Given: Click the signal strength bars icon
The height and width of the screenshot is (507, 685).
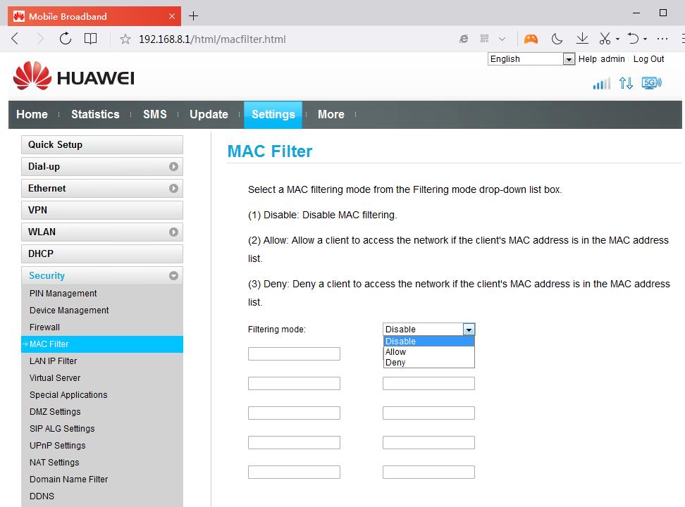Looking at the screenshot, I should click(x=601, y=84).
